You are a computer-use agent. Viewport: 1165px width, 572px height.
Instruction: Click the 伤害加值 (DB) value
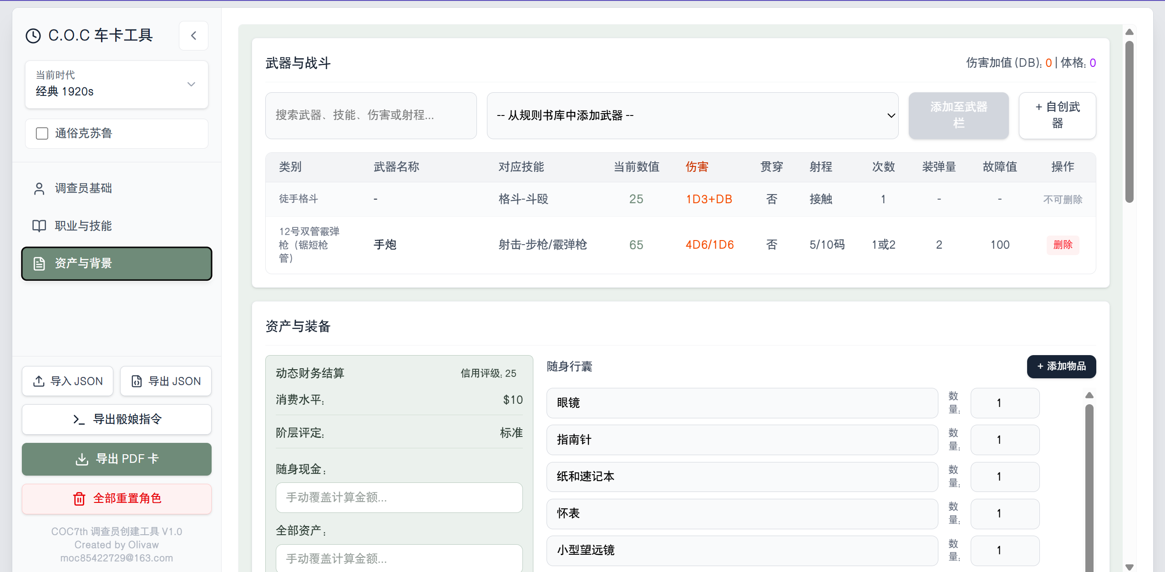tap(1048, 63)
